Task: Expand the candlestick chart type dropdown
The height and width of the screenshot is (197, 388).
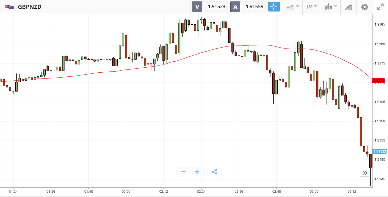Action: (x=331, y=7)
